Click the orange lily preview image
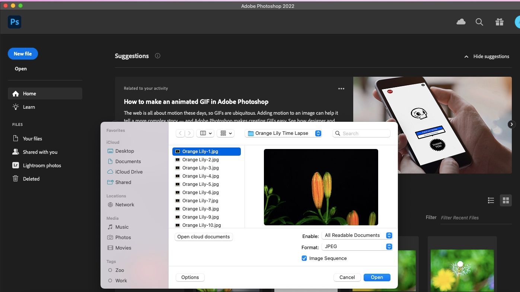 pos(321,187)
